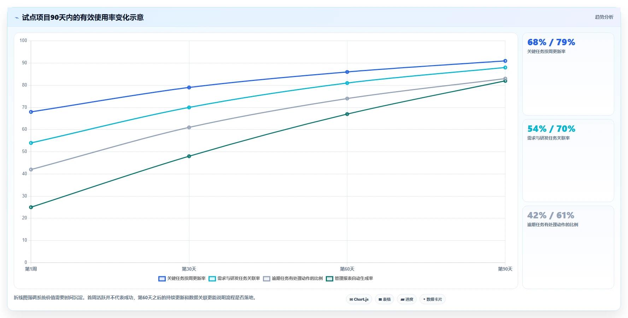
Task: Click the 第30天 x-axis label
Action: 189,269
